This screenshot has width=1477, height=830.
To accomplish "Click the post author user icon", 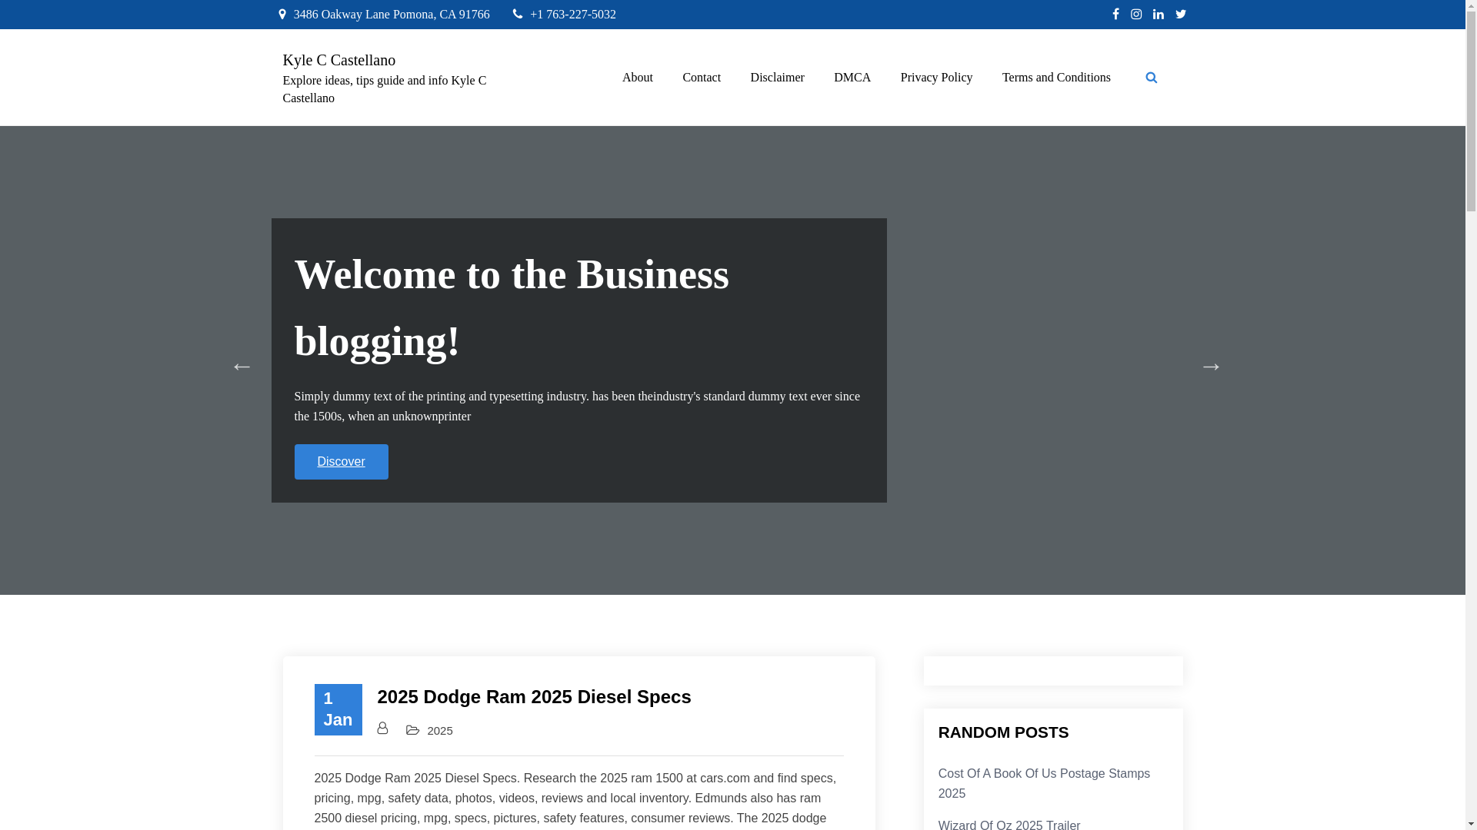I will coord(382,728).
